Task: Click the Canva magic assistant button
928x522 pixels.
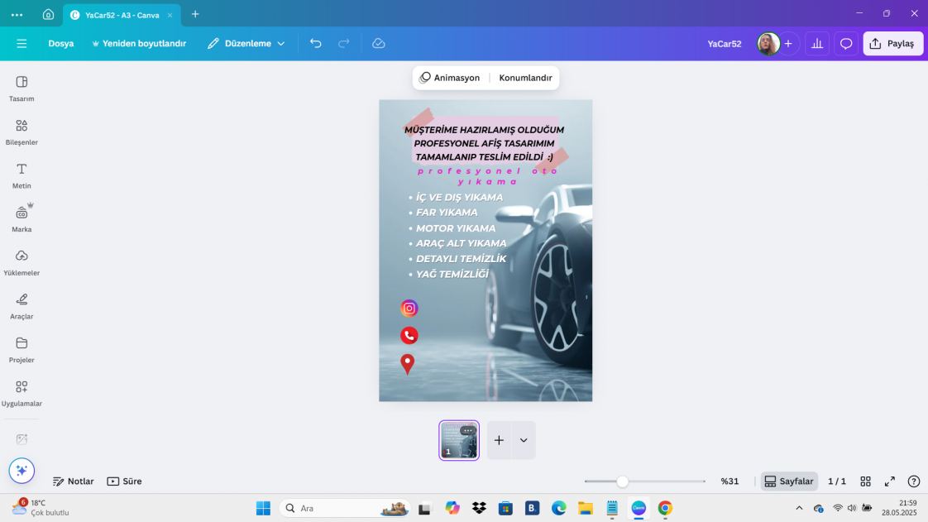Action: [x=22, y=471]
